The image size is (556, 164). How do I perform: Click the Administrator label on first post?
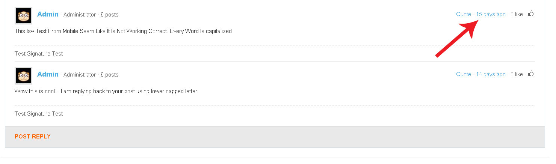79,15
